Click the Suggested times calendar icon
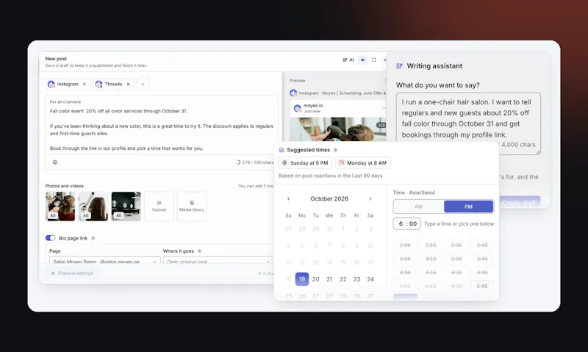This screenshot has height=352, width=588. pos(282,150)
